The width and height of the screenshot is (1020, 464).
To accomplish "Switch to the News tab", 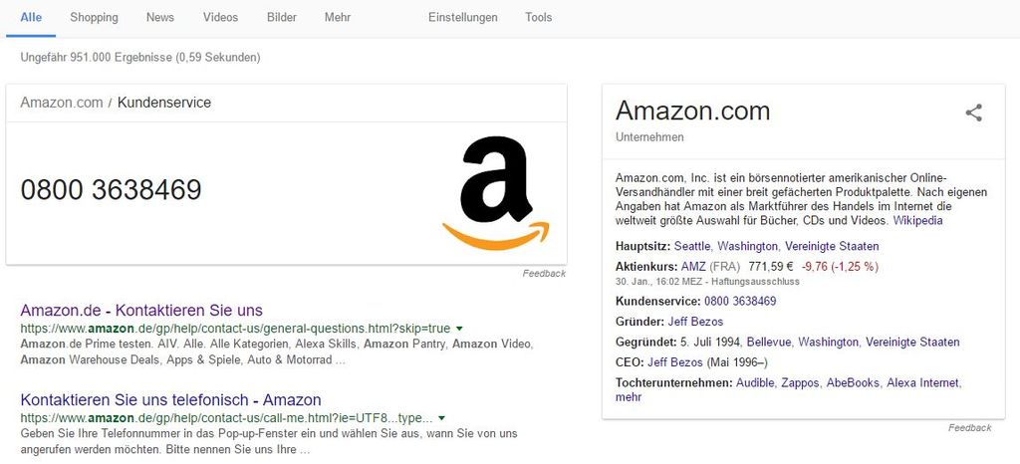I will click(159, 17).
